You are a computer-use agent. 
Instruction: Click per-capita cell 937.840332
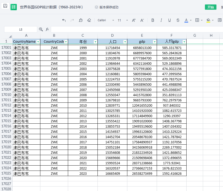(172, 106)
